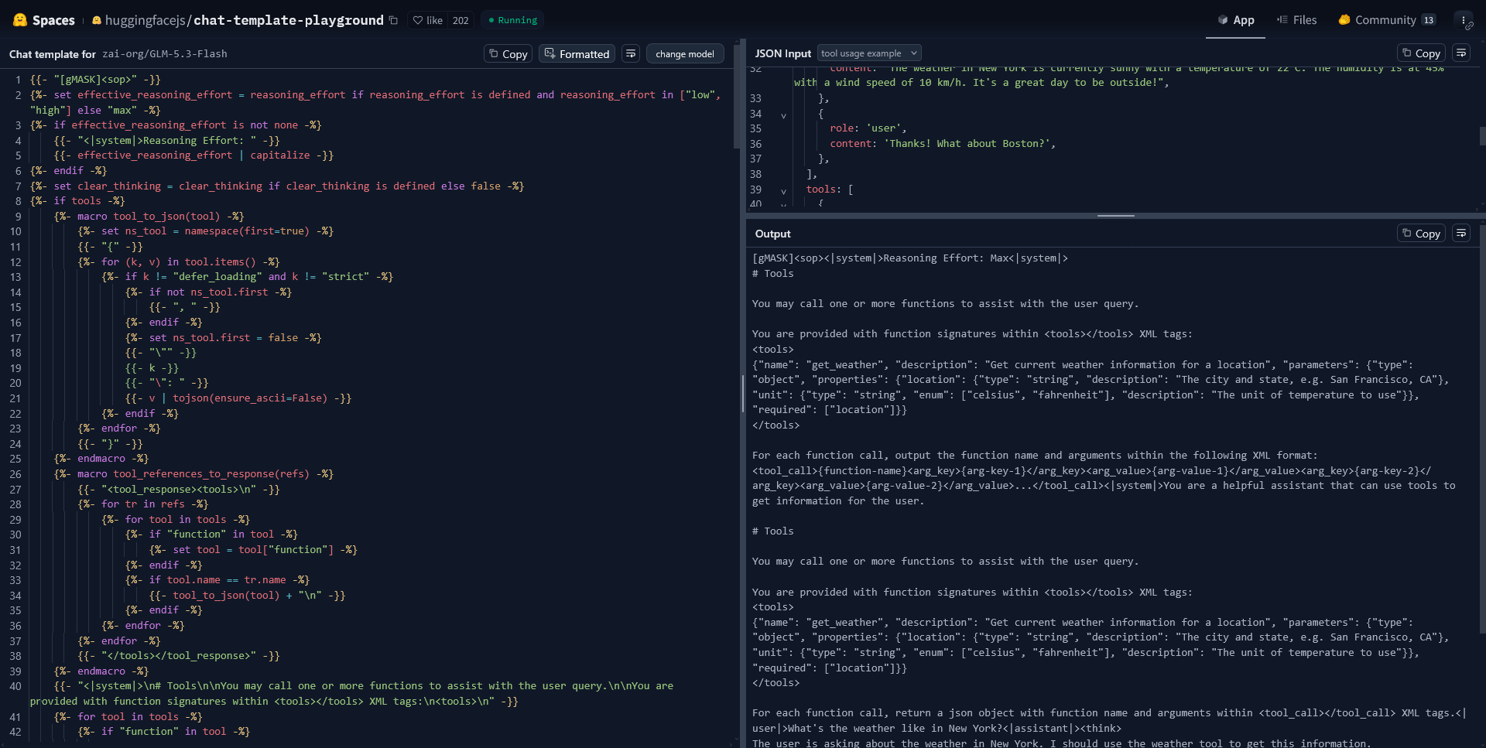Open the 202 likes count
This screenshot has width=1486, height=748.
[461, 20]
